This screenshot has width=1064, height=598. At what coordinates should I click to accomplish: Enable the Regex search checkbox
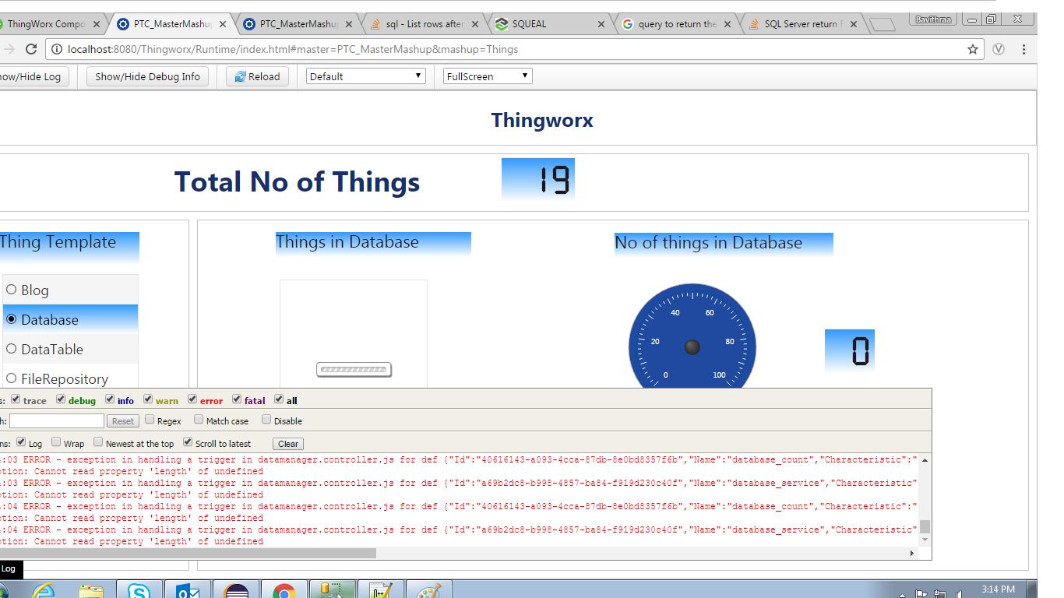click(x=150, y=420)
